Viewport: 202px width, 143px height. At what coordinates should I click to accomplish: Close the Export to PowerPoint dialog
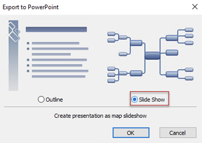point(195,7)
